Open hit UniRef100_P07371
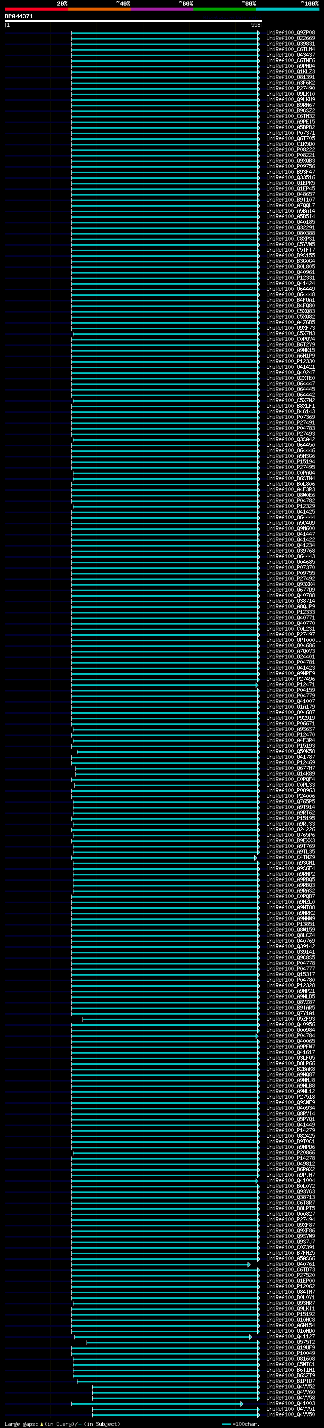Screen dimensions: 324x1428 (x=290, y=133)
